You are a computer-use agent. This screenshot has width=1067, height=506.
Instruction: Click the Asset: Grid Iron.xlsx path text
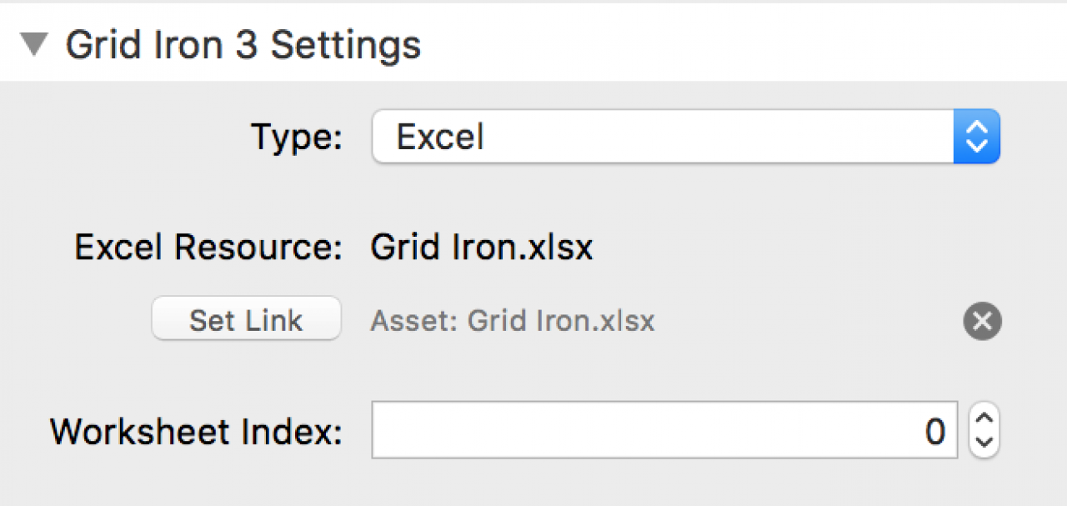(x=513, y=321)
